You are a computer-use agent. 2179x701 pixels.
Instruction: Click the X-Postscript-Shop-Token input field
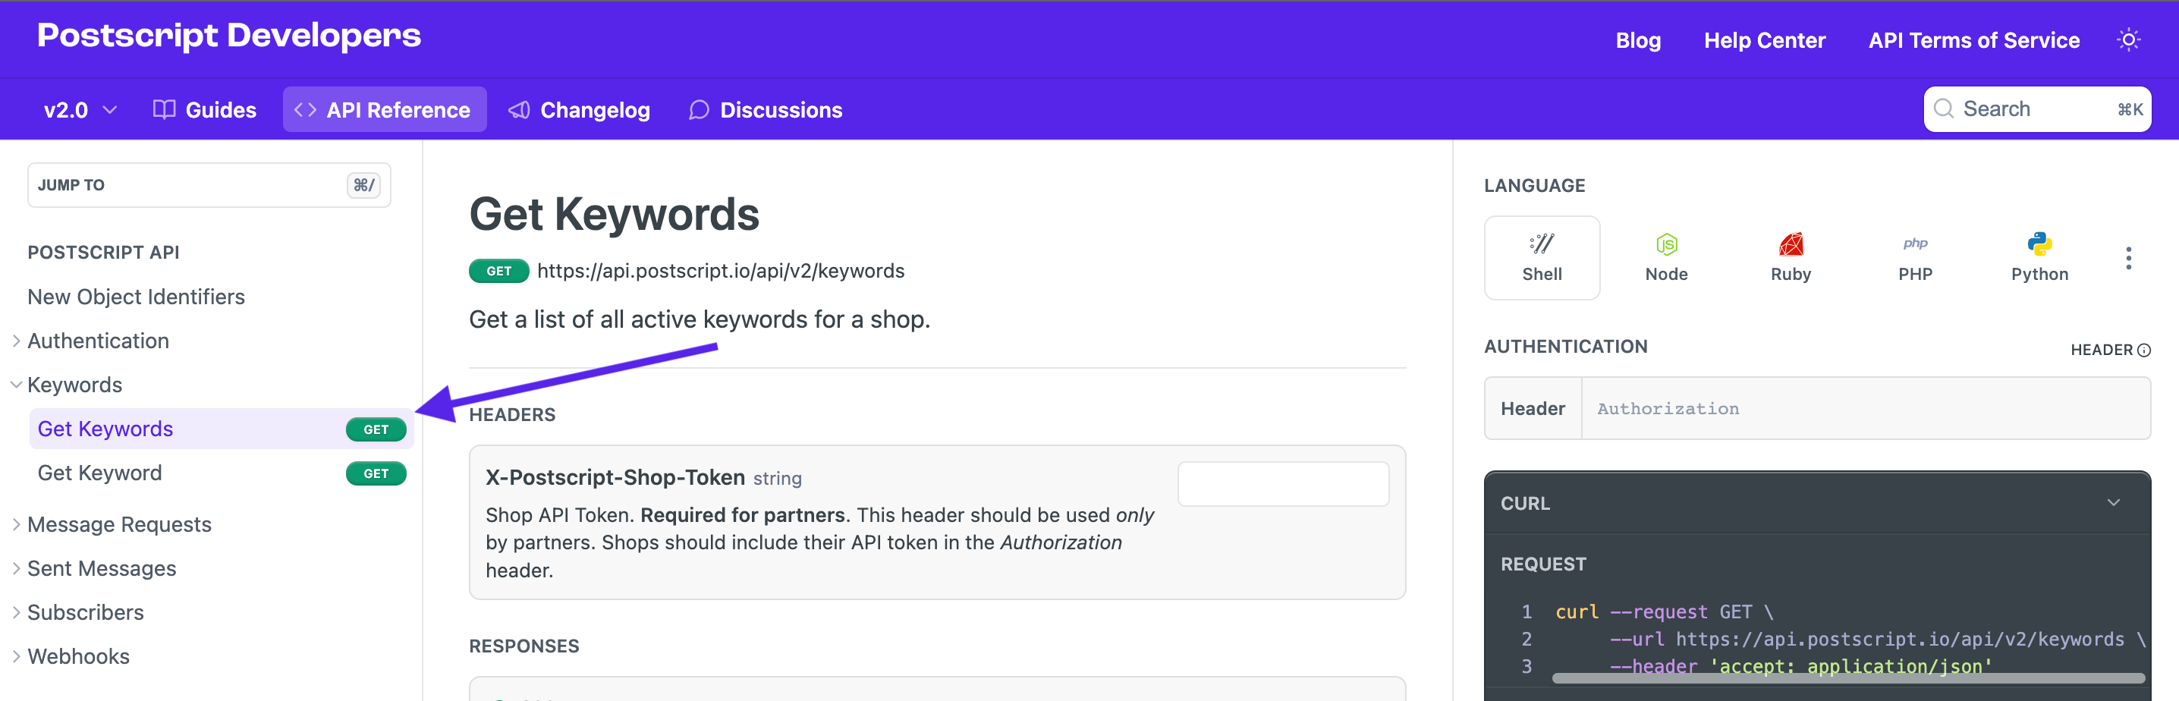click(1282, 483)
